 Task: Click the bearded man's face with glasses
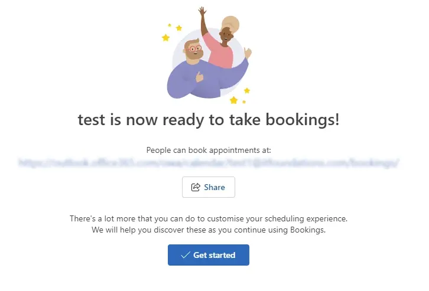pyautogui.click(x=193, y=50)
